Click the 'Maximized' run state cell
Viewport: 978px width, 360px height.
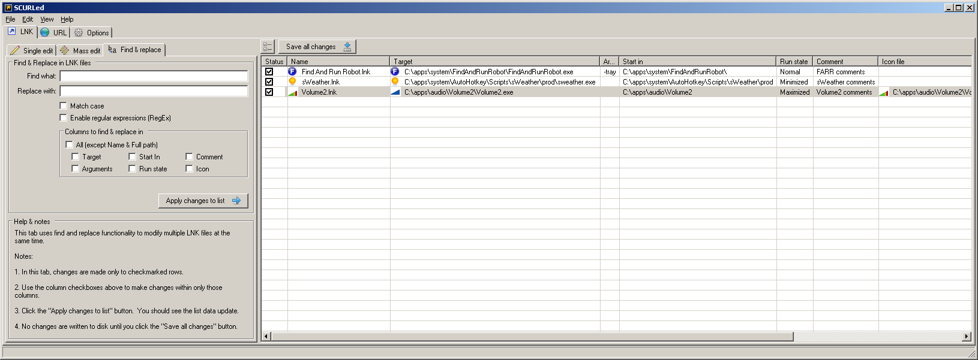pos(794,92)
